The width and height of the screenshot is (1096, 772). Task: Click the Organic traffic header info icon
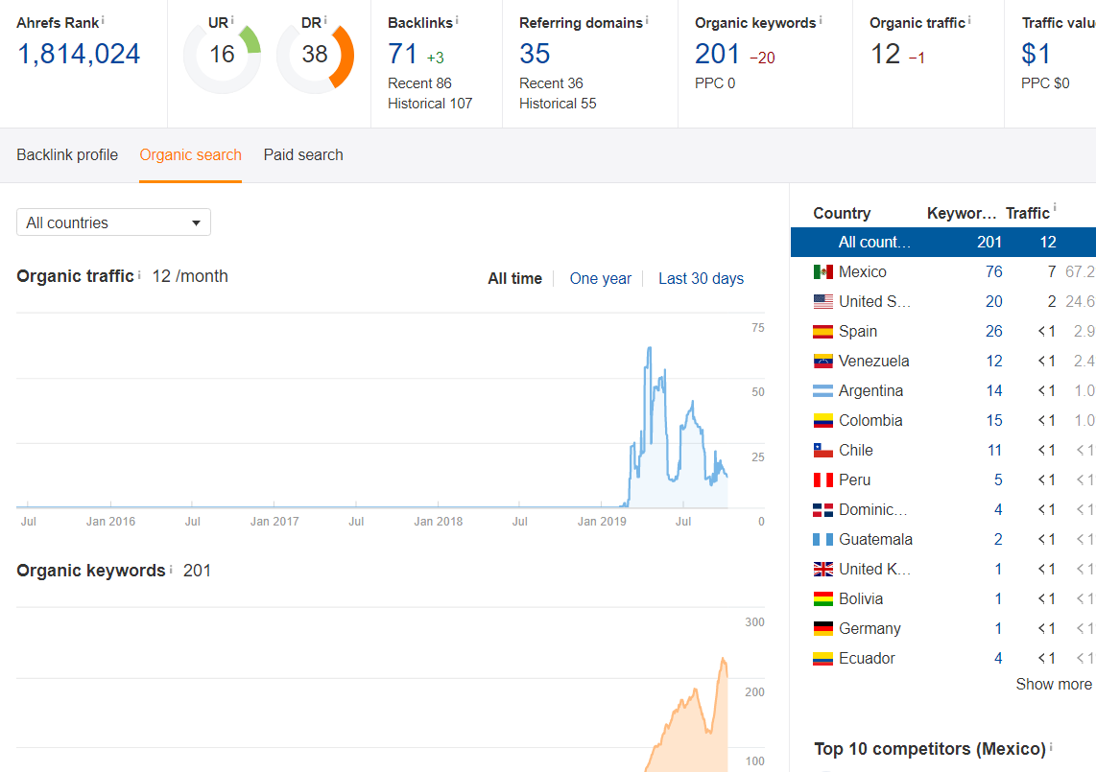(968, 20)
